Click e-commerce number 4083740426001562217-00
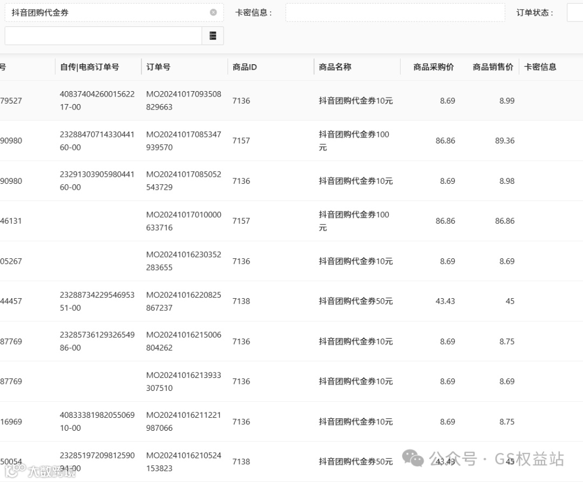 click(97, 101)
